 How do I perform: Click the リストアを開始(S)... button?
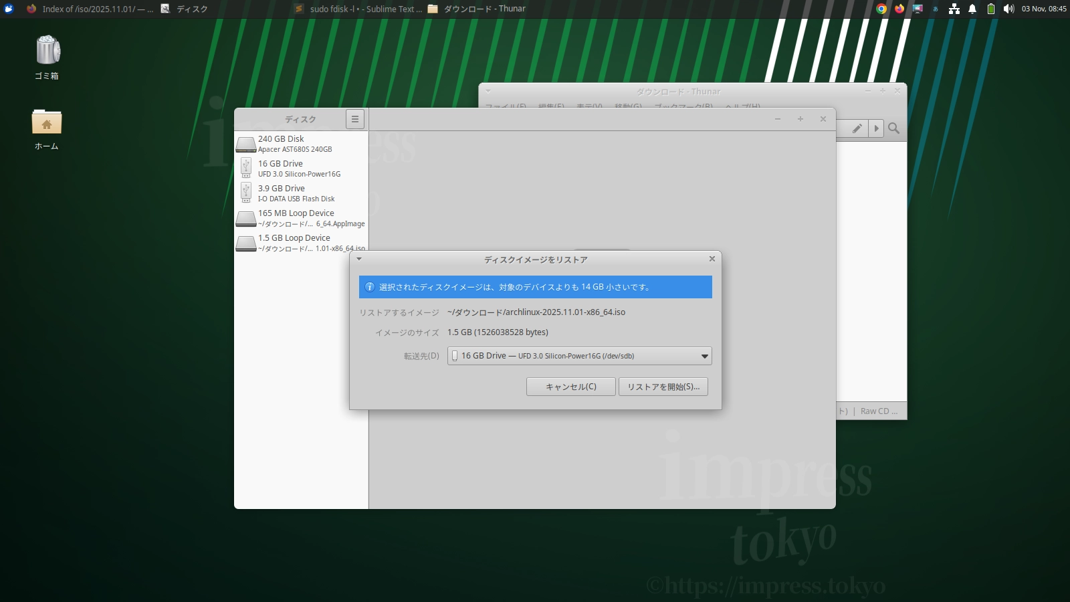(663, 387)
